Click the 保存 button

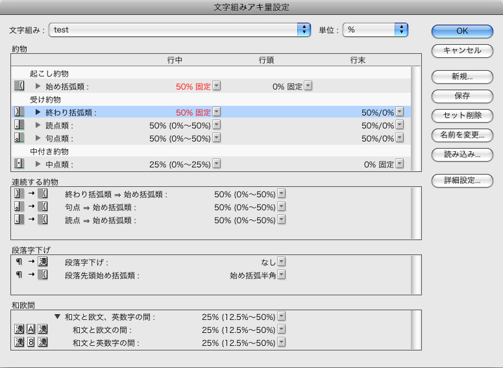click(x=462, y=96)
